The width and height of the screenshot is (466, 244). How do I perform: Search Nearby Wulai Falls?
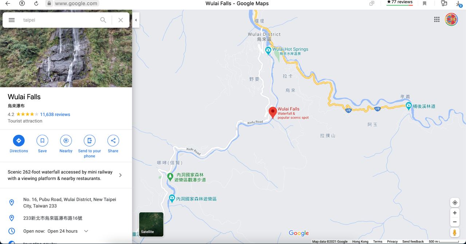[66, 144]
